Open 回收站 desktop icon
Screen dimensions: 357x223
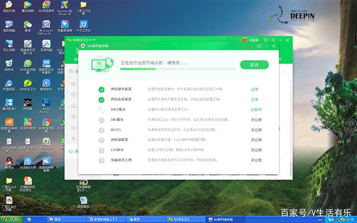click(x=9, y=65)
